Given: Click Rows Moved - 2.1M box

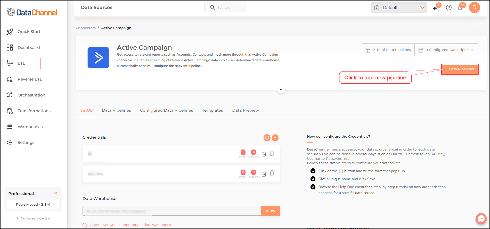Looking at the screenshot, I should point(33,205).
